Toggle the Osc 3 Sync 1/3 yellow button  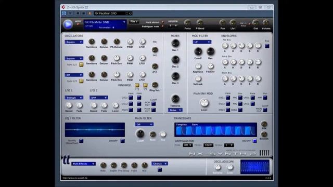tap(81, 81)
